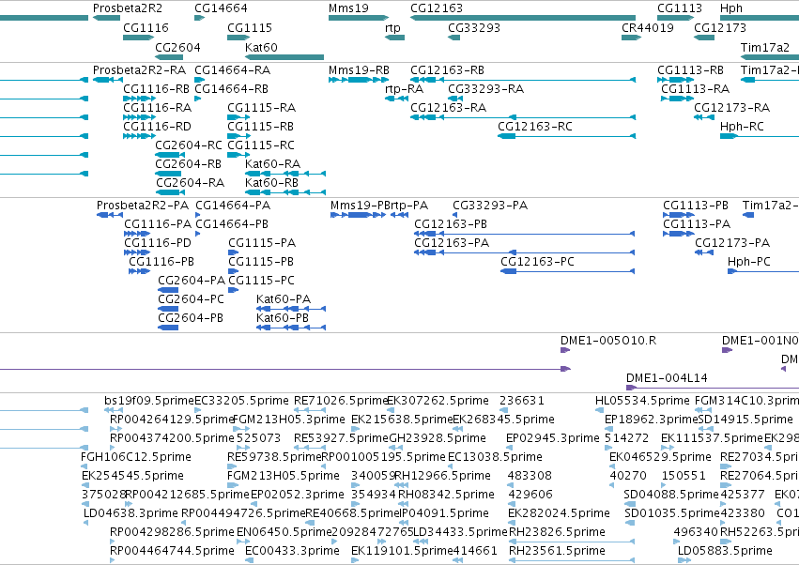Select the Prosbeta2R2 gene feature in gene track
Screen dimensions: 799x565
click(x=106, y=18)
